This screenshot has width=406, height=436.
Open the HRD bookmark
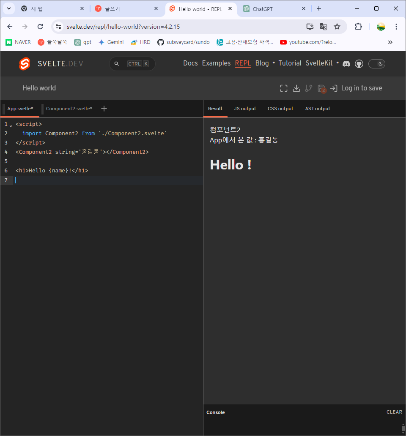pyautogui.click(x=140, y=42)
